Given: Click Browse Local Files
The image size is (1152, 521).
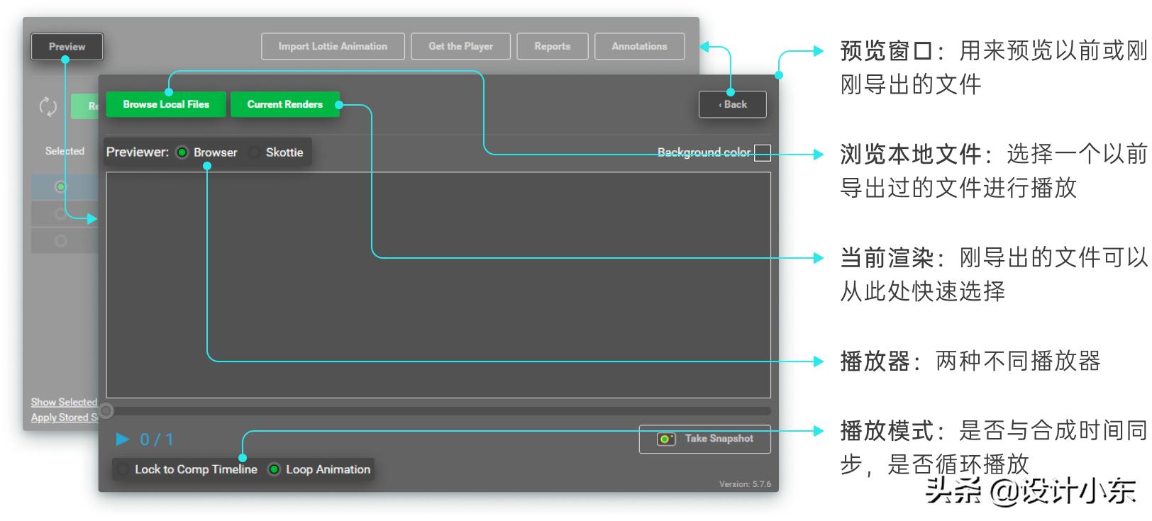Looking at the screenshot, I should (x=166, y=104).
